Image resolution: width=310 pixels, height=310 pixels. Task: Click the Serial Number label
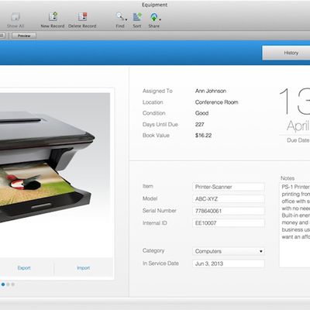[159, 211]
